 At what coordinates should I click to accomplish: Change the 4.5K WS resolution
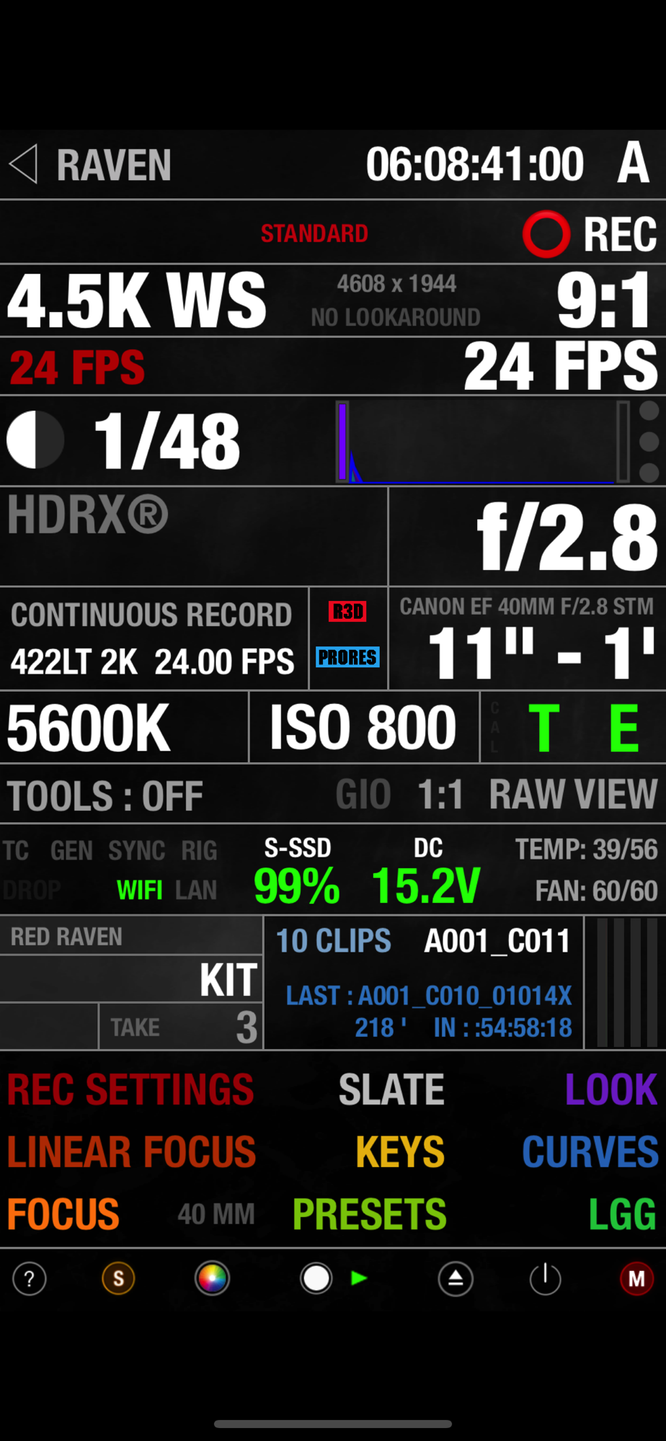point(137,300)
